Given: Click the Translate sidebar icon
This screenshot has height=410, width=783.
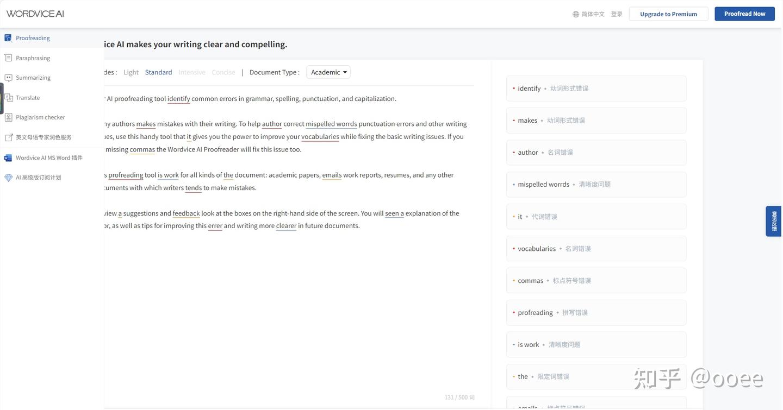Looking at the screenshot, I should (8, 98).
